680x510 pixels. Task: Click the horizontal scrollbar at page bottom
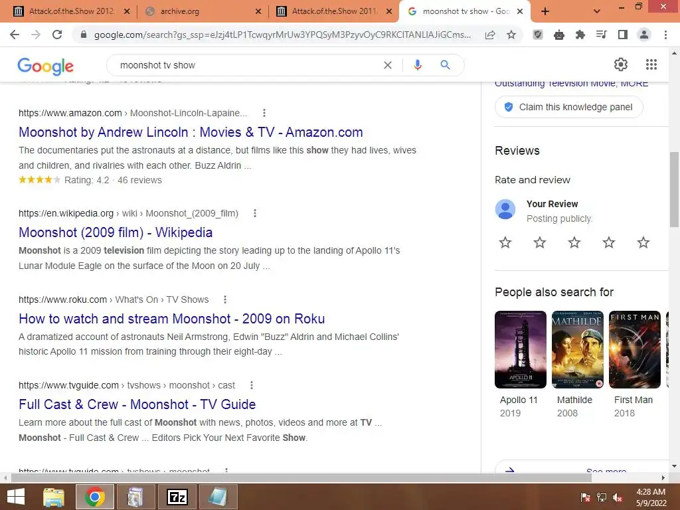point(301,478)
